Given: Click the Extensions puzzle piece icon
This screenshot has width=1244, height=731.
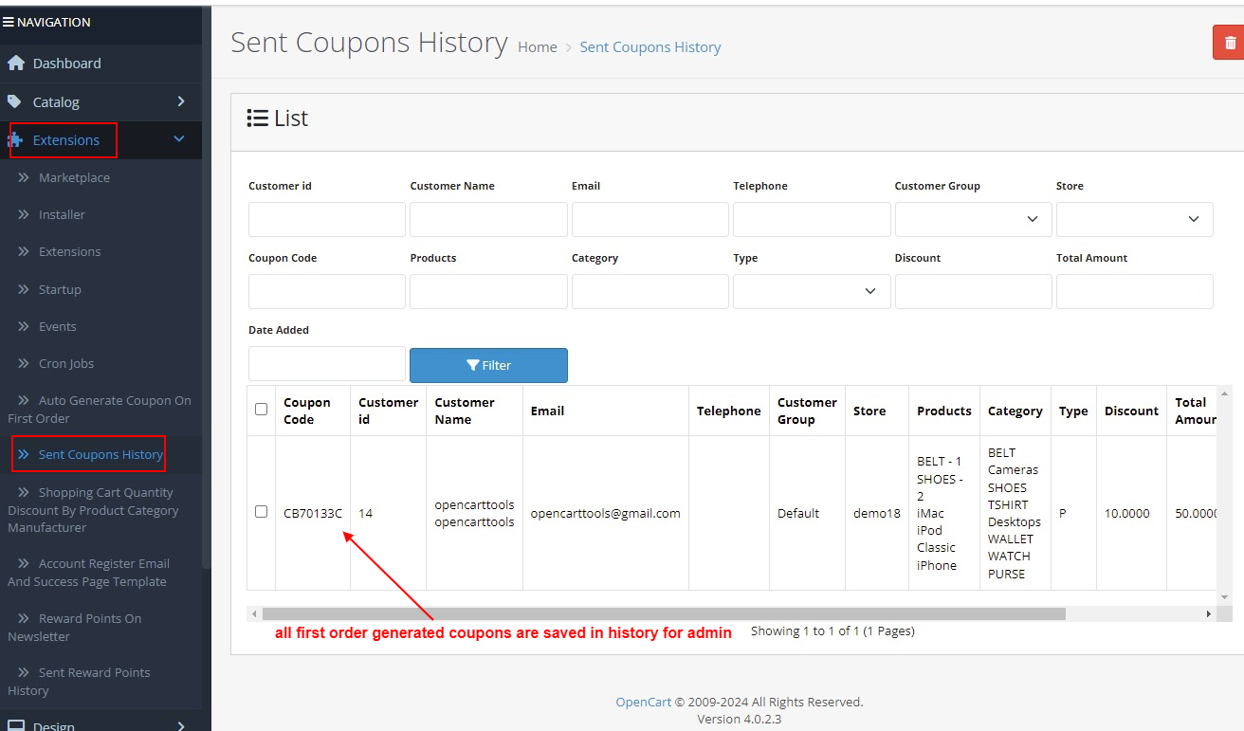Looking at the screenshot, I should [16, 140].
